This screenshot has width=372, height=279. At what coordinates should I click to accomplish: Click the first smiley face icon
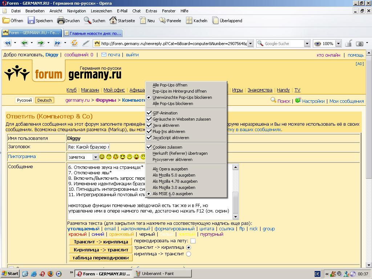[x=102, y=157]
